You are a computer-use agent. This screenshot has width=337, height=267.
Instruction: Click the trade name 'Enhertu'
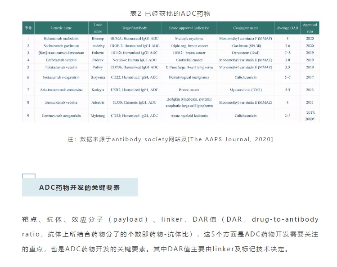pyautogui.click(x=98, y=53)
